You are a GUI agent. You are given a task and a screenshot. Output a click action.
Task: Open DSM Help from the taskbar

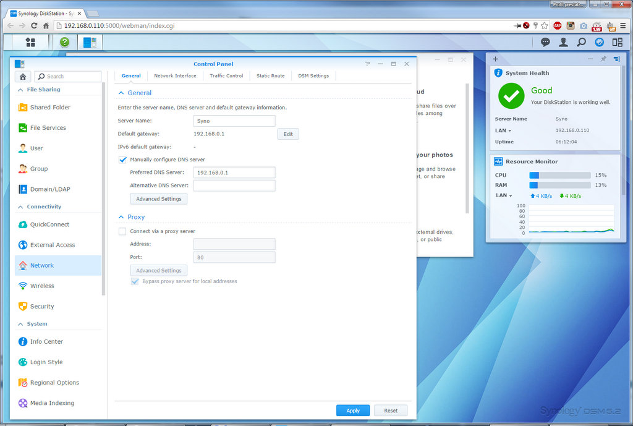64,42
